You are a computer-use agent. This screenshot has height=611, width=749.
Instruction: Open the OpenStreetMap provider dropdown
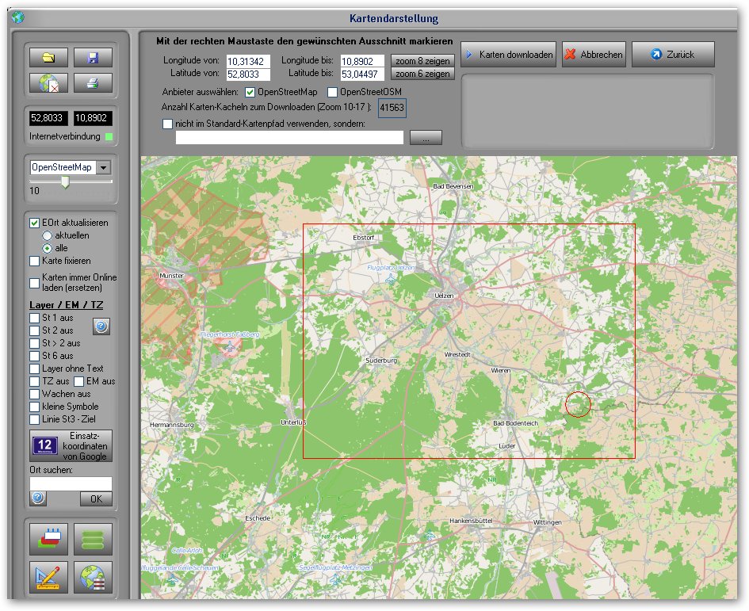pos(104,168)
